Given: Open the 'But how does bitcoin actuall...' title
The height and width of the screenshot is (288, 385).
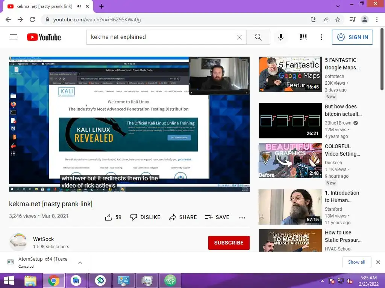Looking at the screenshot, I should 343,110.
